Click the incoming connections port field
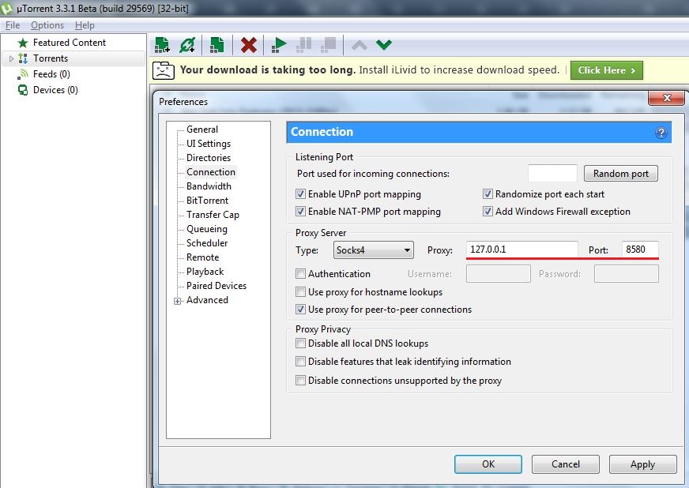This screenshot has width=689, height=488. pos(552,173)
